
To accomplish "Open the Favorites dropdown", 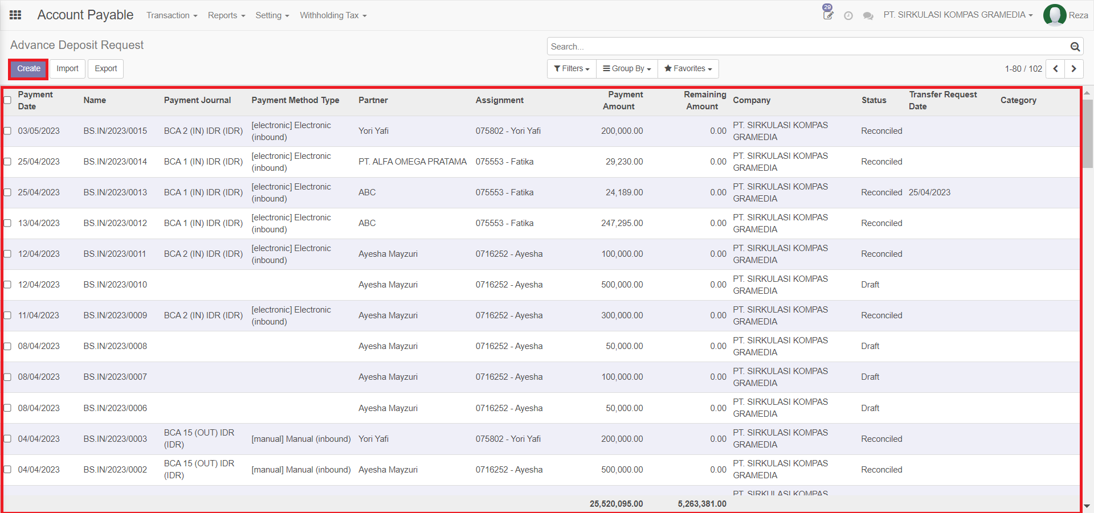I will 688,69.
